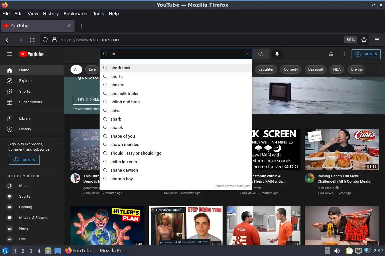
Task: Close the YouTube tab
Action: (x=69, y=26)
